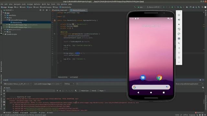Screen dimensions: 207x116
Task: Rotate the emulator left
Action: pyautogui.click(x=179, y=29)
